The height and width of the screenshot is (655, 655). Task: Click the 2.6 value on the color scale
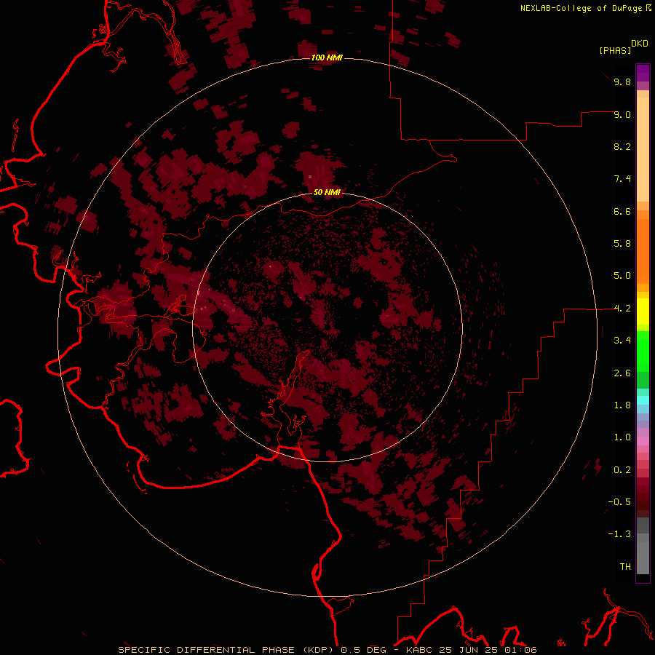pos(622,373)
